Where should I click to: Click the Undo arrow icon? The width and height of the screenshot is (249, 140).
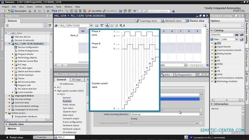pos(53,11)
